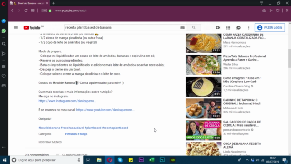The width and height of the screenshot is (291, 164).
Task: Bookmark page with address bar heart icon
Action: click(278, 10)
